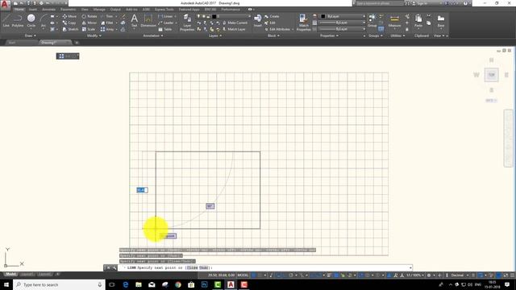Image resolution: width=516 pixels, height=290 pixels.
Task: Activate the Scale command
Action: [x=89, y=29]
